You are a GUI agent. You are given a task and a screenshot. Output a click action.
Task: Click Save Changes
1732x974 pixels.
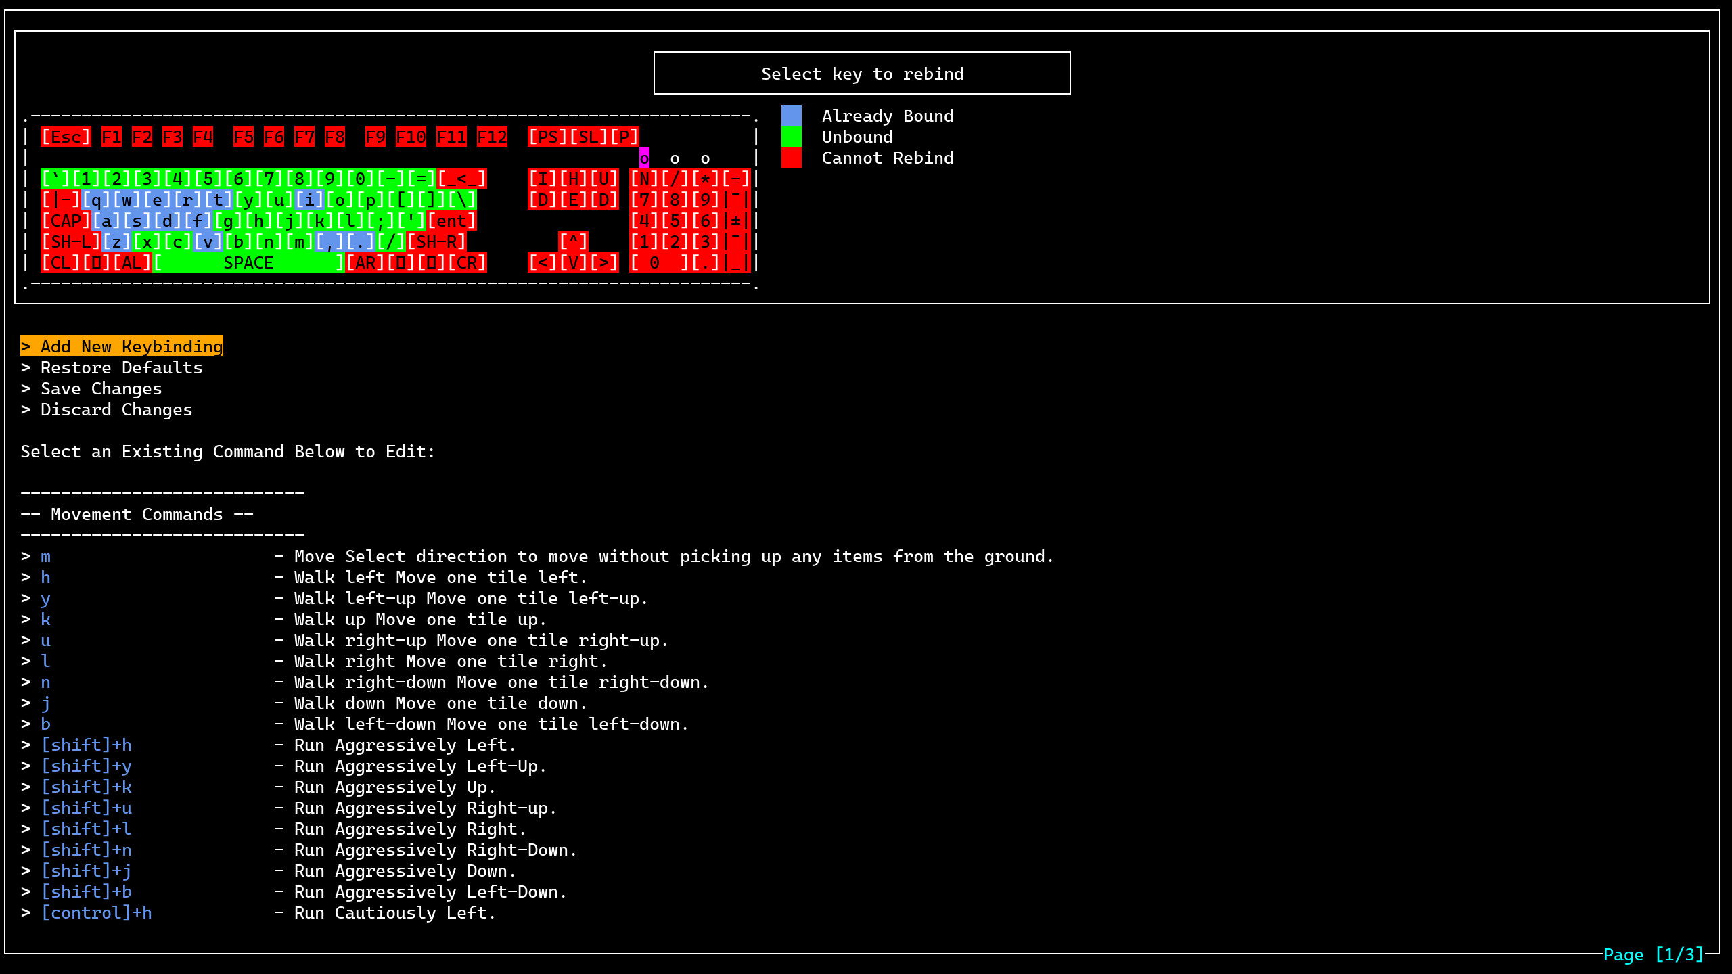coord(100,388)
